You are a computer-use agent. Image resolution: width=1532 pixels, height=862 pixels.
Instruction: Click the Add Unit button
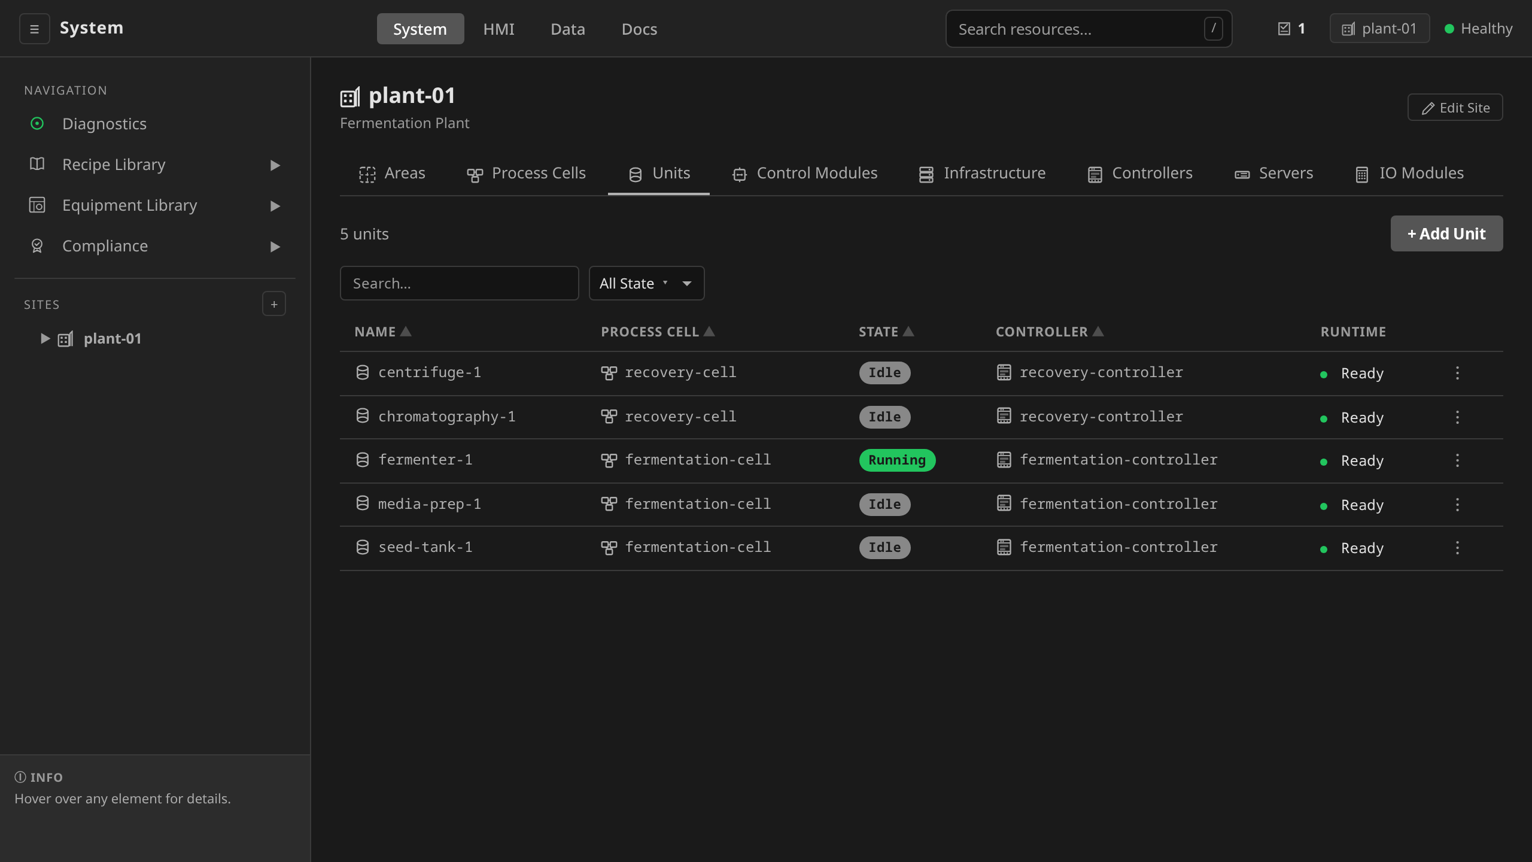(1446, 233)
